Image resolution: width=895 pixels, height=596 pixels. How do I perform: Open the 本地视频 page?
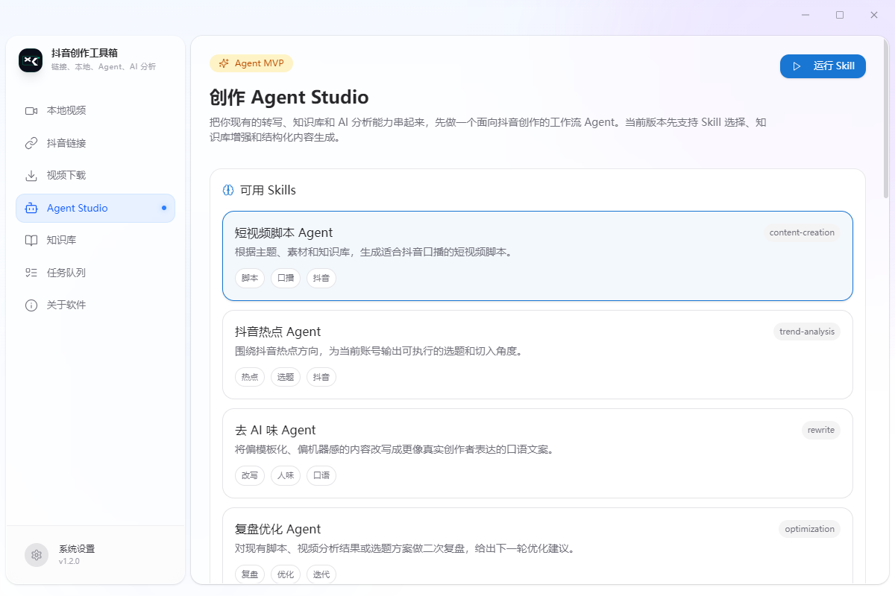click(x=95, y=110)
